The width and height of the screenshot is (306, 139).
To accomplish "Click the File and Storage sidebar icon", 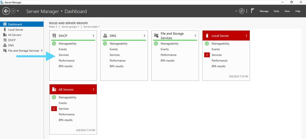I will pos(5,51).
